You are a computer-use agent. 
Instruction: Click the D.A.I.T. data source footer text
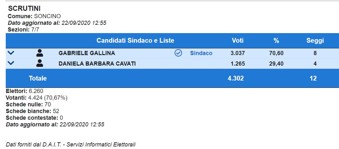coord(71,145)
